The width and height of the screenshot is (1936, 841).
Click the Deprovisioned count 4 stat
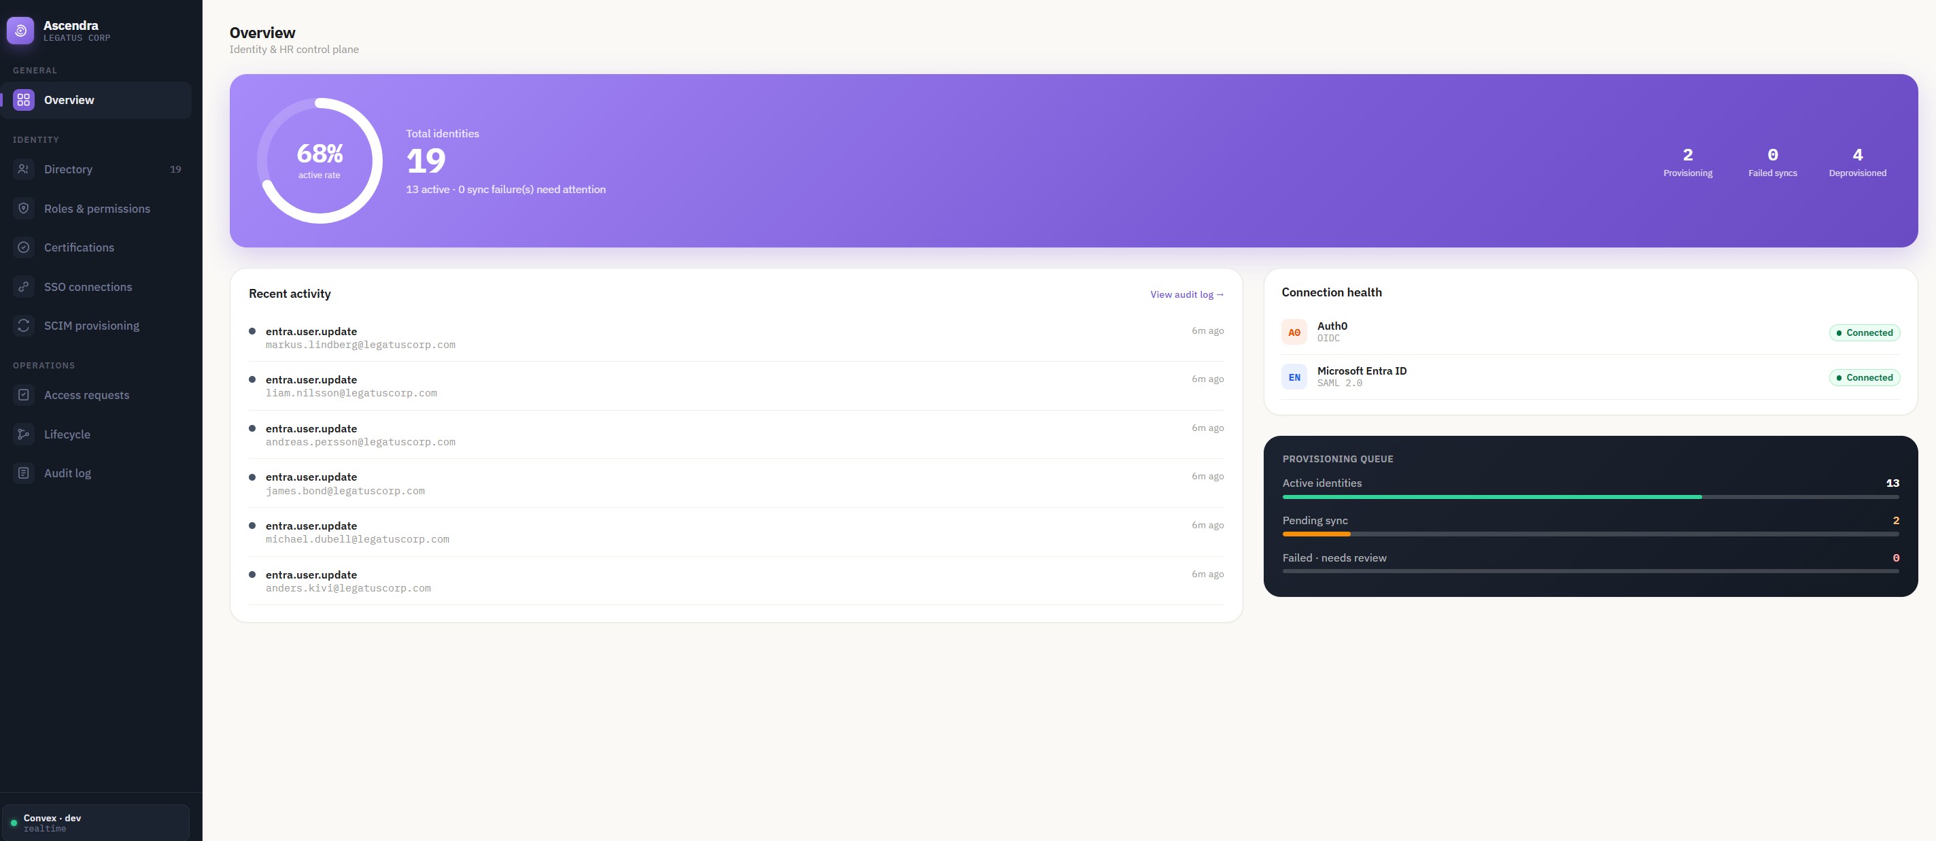[1857, 162]
